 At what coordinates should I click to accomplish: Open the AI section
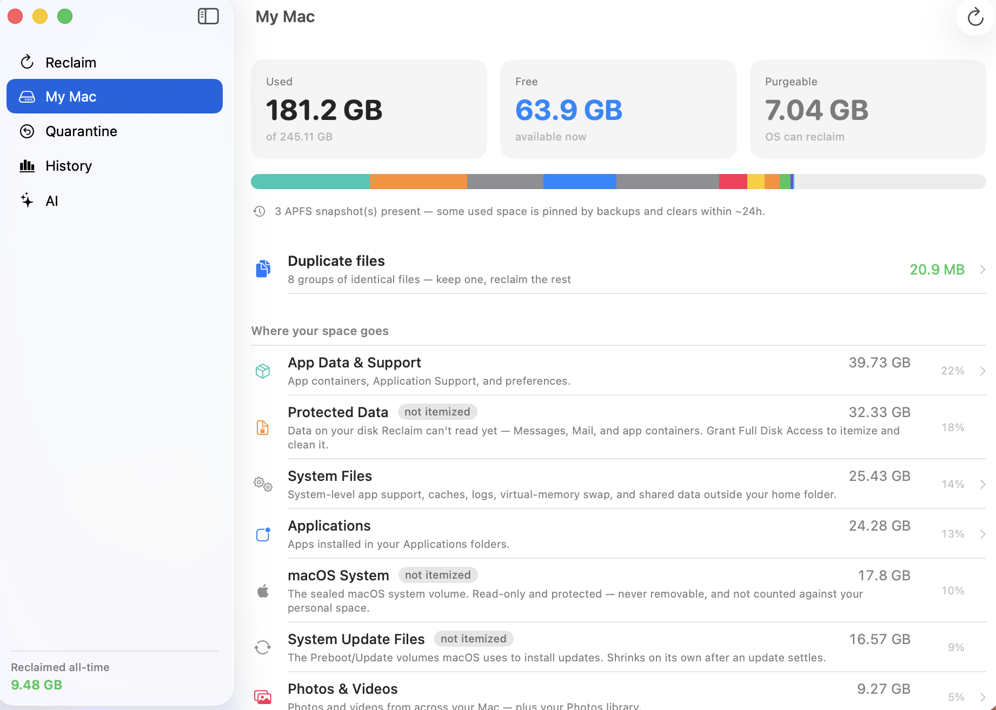point(115,200)
